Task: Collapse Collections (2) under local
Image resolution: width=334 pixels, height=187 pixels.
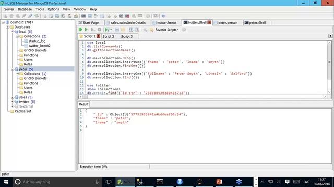Action: 17,36
